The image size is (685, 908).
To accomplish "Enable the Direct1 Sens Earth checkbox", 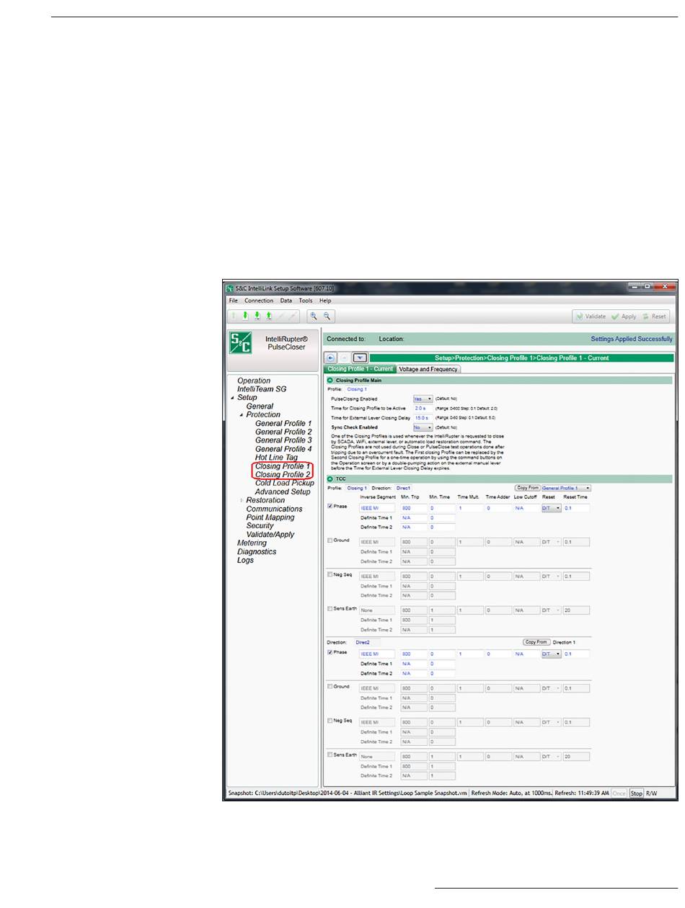I will point(330,608).
